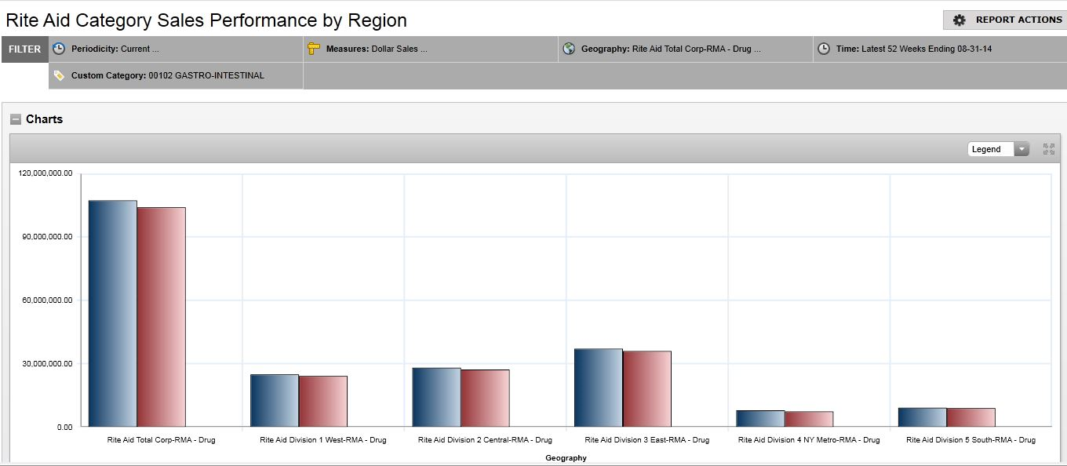The height and width of the screenshot is (466, 1067).
Task: Click the Geography axis title
Action: coord(566,457)
